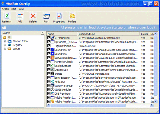The height and width of the screenshot is (114, 160).
Task: Expand the Startup folder tree node
Action: [5, 41]
